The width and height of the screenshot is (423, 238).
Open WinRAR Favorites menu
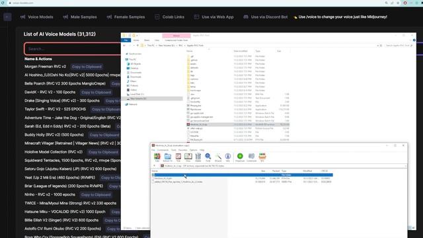click(182, 150)
